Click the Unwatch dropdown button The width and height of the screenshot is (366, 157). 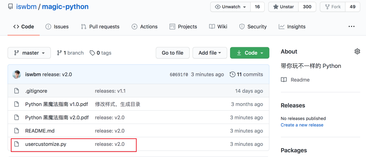pos(230,7)
